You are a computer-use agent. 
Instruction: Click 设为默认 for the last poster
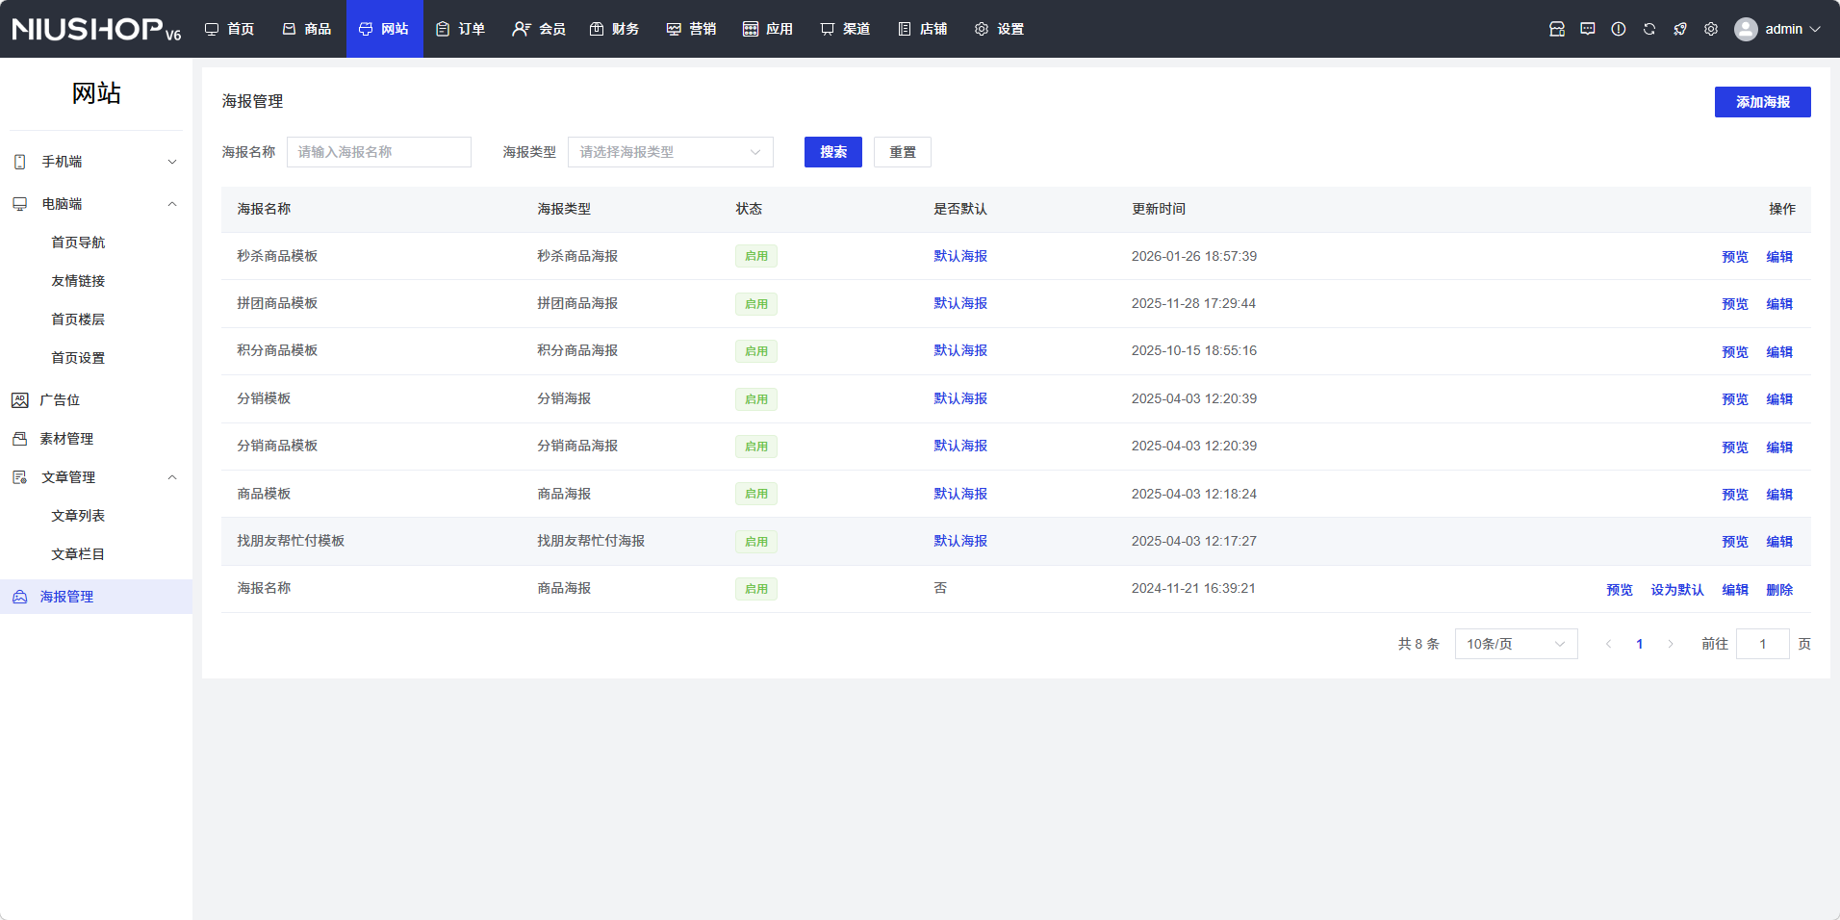pyautogui.click(x=1676, y=590)
